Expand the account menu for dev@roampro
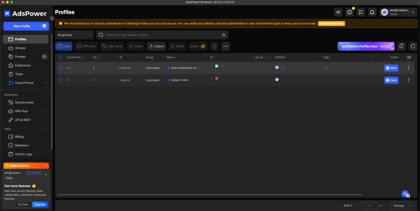 tap(398, 12)
